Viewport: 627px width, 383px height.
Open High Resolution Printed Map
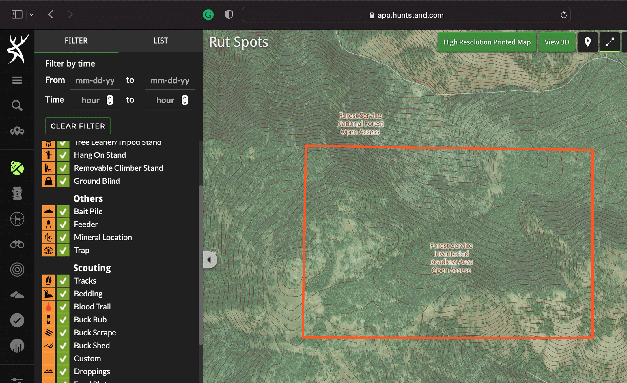[x=487, y=42]
